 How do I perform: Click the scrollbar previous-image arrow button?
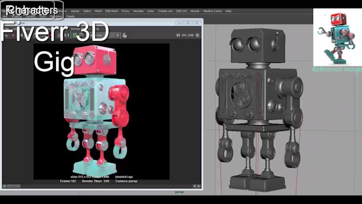(x=195, y=186)
